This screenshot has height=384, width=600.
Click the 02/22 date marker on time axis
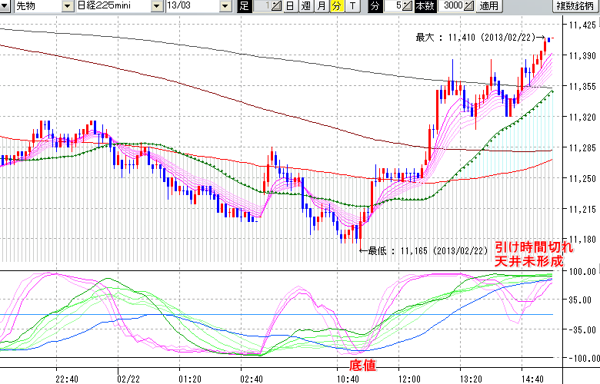pos(127,378)
